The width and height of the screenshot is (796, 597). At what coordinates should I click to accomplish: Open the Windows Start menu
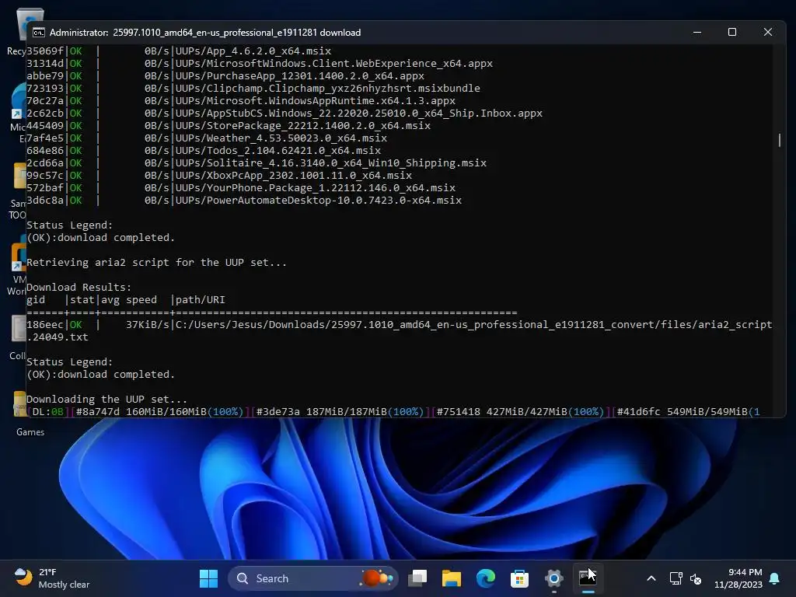[208, 578]
